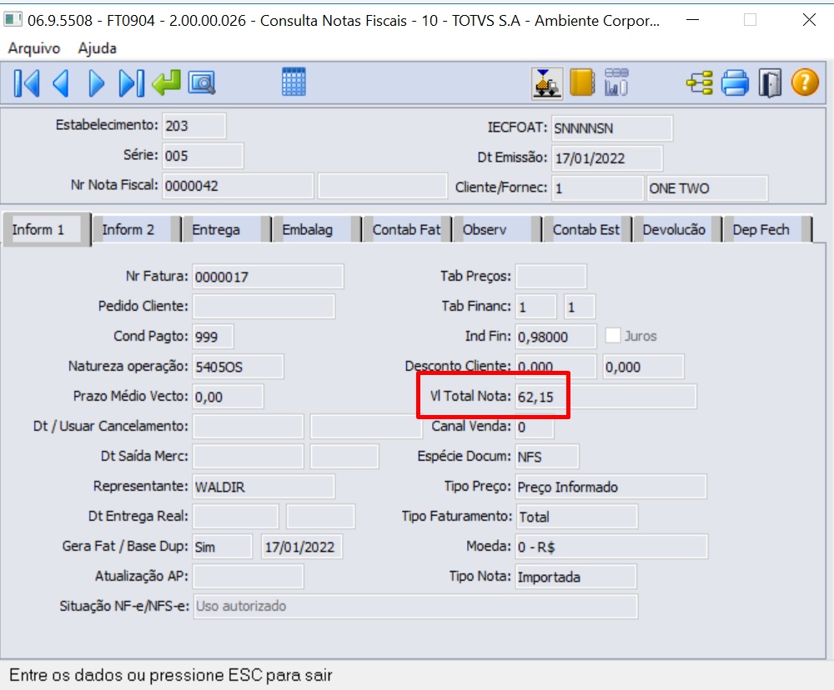834x690 pixels.
Task: Toggle the Juros checkbox
Action: (613, 336)
